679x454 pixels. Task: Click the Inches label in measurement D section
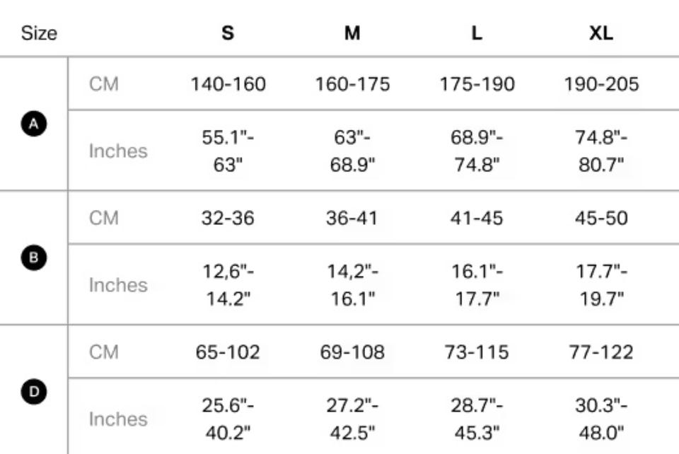(x=118, y=419)
